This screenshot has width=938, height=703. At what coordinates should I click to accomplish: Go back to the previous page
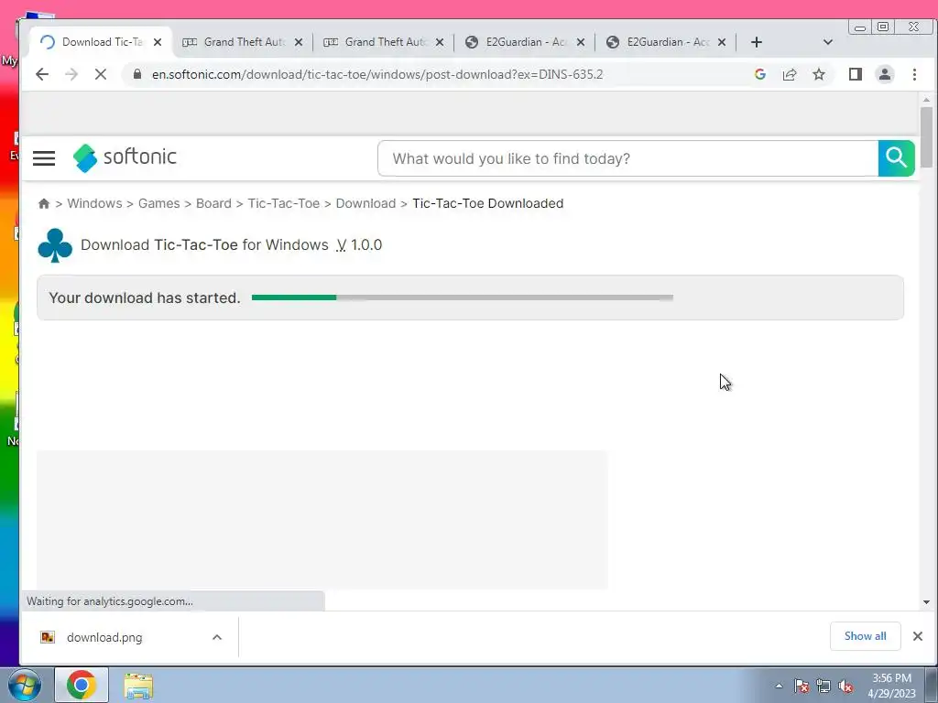[x=42, y=75]
